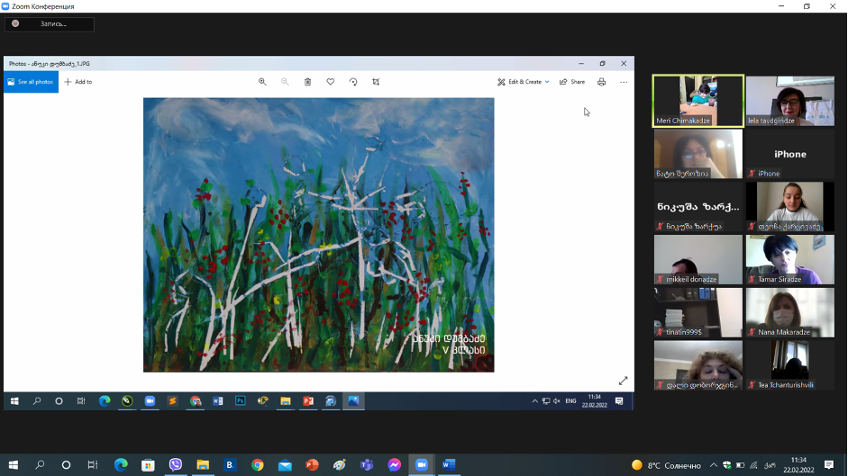Open Start menu in the shared screen taskbar

14,401
